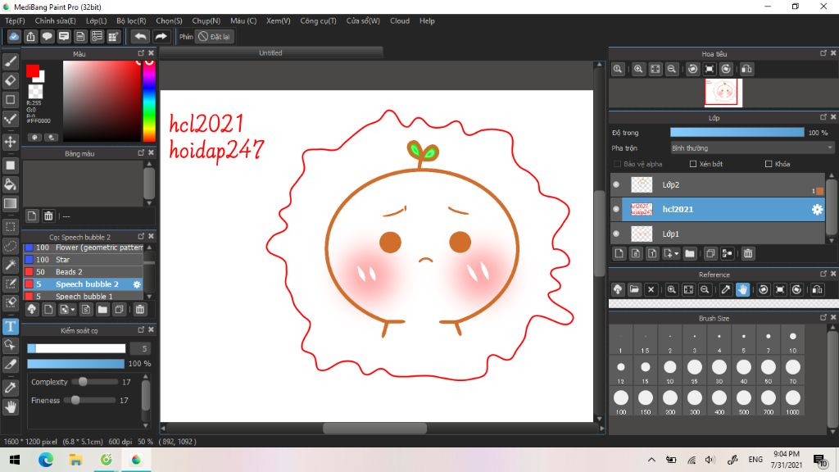The image size is (839, 472).
Task: Pop out the Lớp layer panel
Action: (x=823, y=117)
